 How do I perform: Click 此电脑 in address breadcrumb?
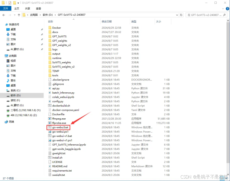tap(34, 15)
